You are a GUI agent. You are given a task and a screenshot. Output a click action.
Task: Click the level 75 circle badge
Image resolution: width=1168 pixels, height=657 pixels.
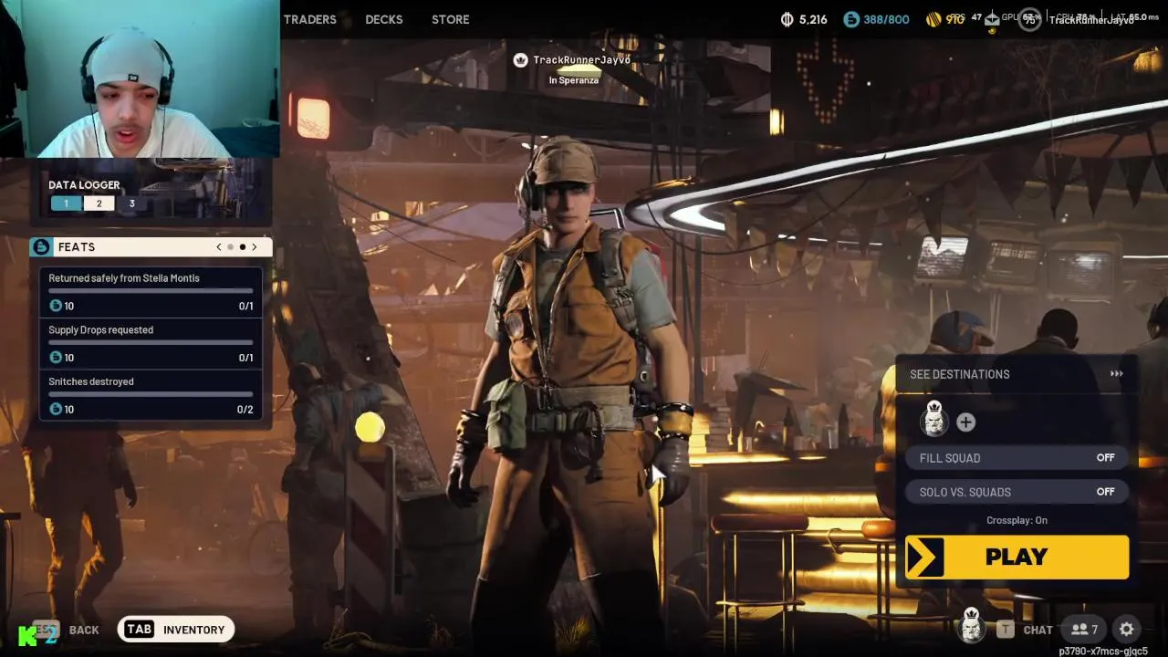click(x=1029, y=19)
